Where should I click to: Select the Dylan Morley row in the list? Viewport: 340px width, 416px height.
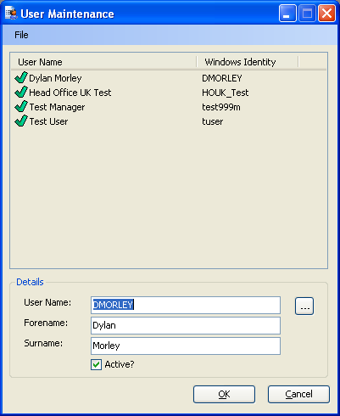[169, 78]
